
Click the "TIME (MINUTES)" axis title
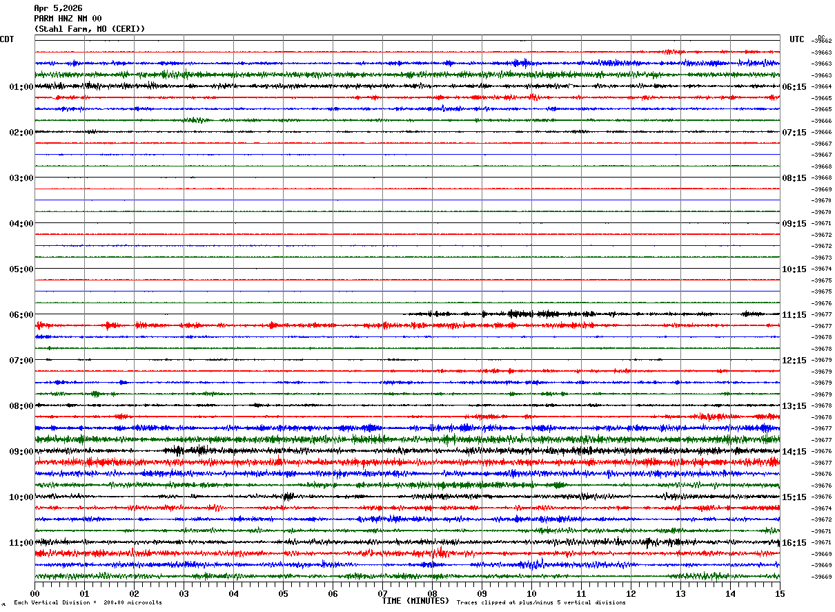pyautogui.click(x=415, y=601)
